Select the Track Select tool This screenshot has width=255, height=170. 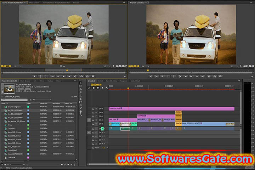81,86
